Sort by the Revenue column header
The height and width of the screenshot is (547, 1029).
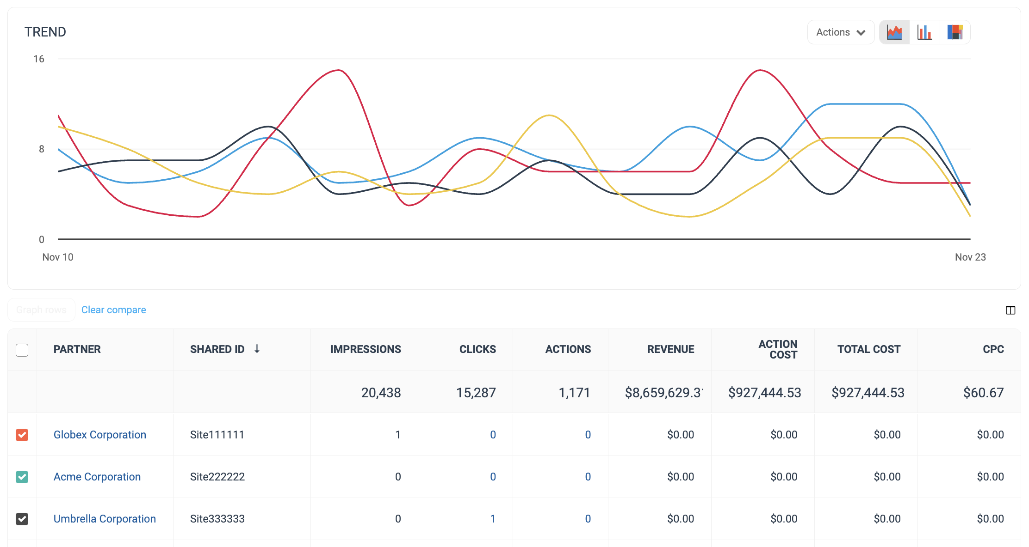click(670, 349)
